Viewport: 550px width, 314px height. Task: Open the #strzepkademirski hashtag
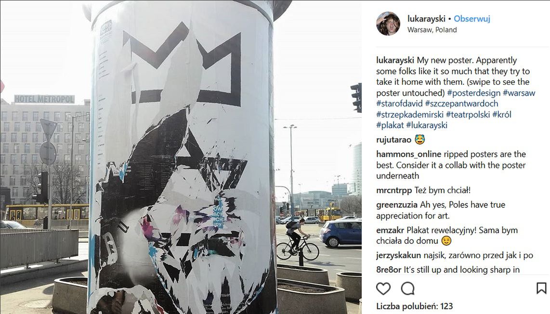tap(410, 114)
